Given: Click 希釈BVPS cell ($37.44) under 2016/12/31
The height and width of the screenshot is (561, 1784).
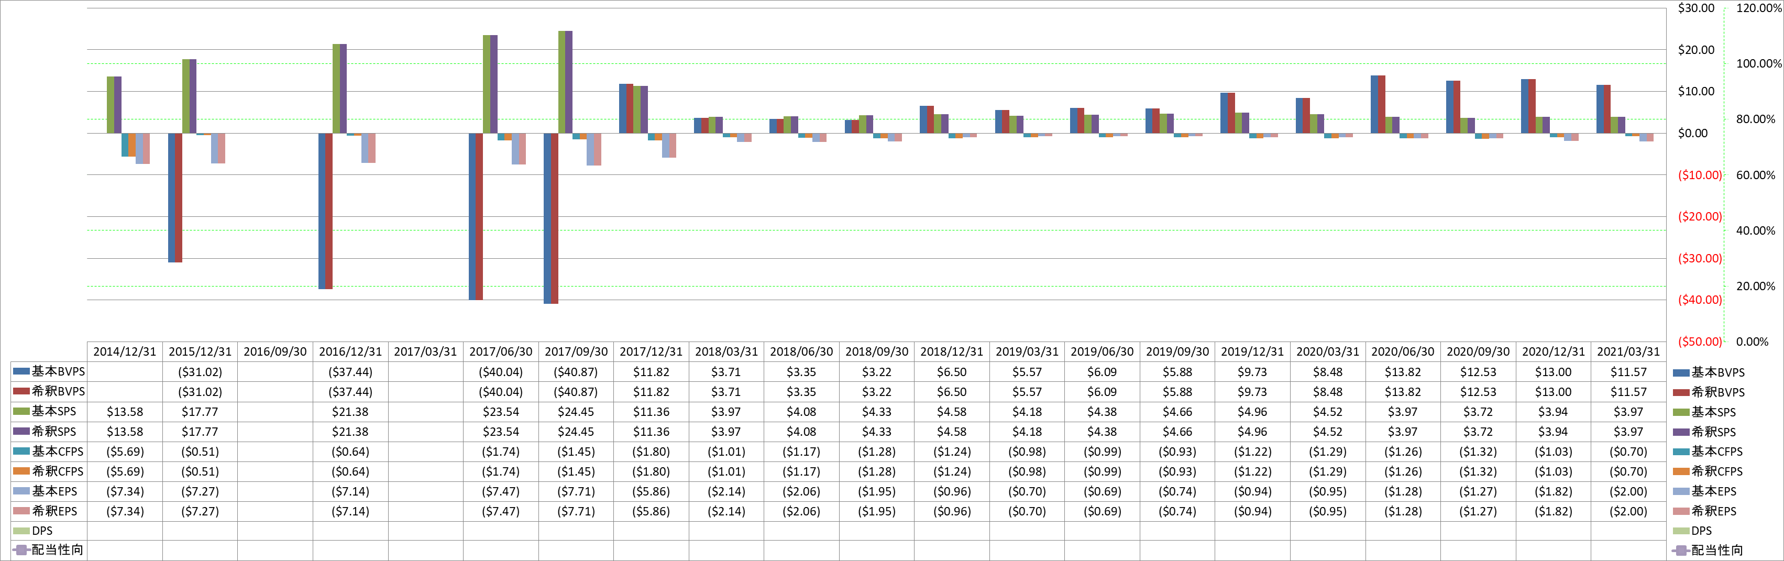Looking at the screenshot, I should coord(350,392).
